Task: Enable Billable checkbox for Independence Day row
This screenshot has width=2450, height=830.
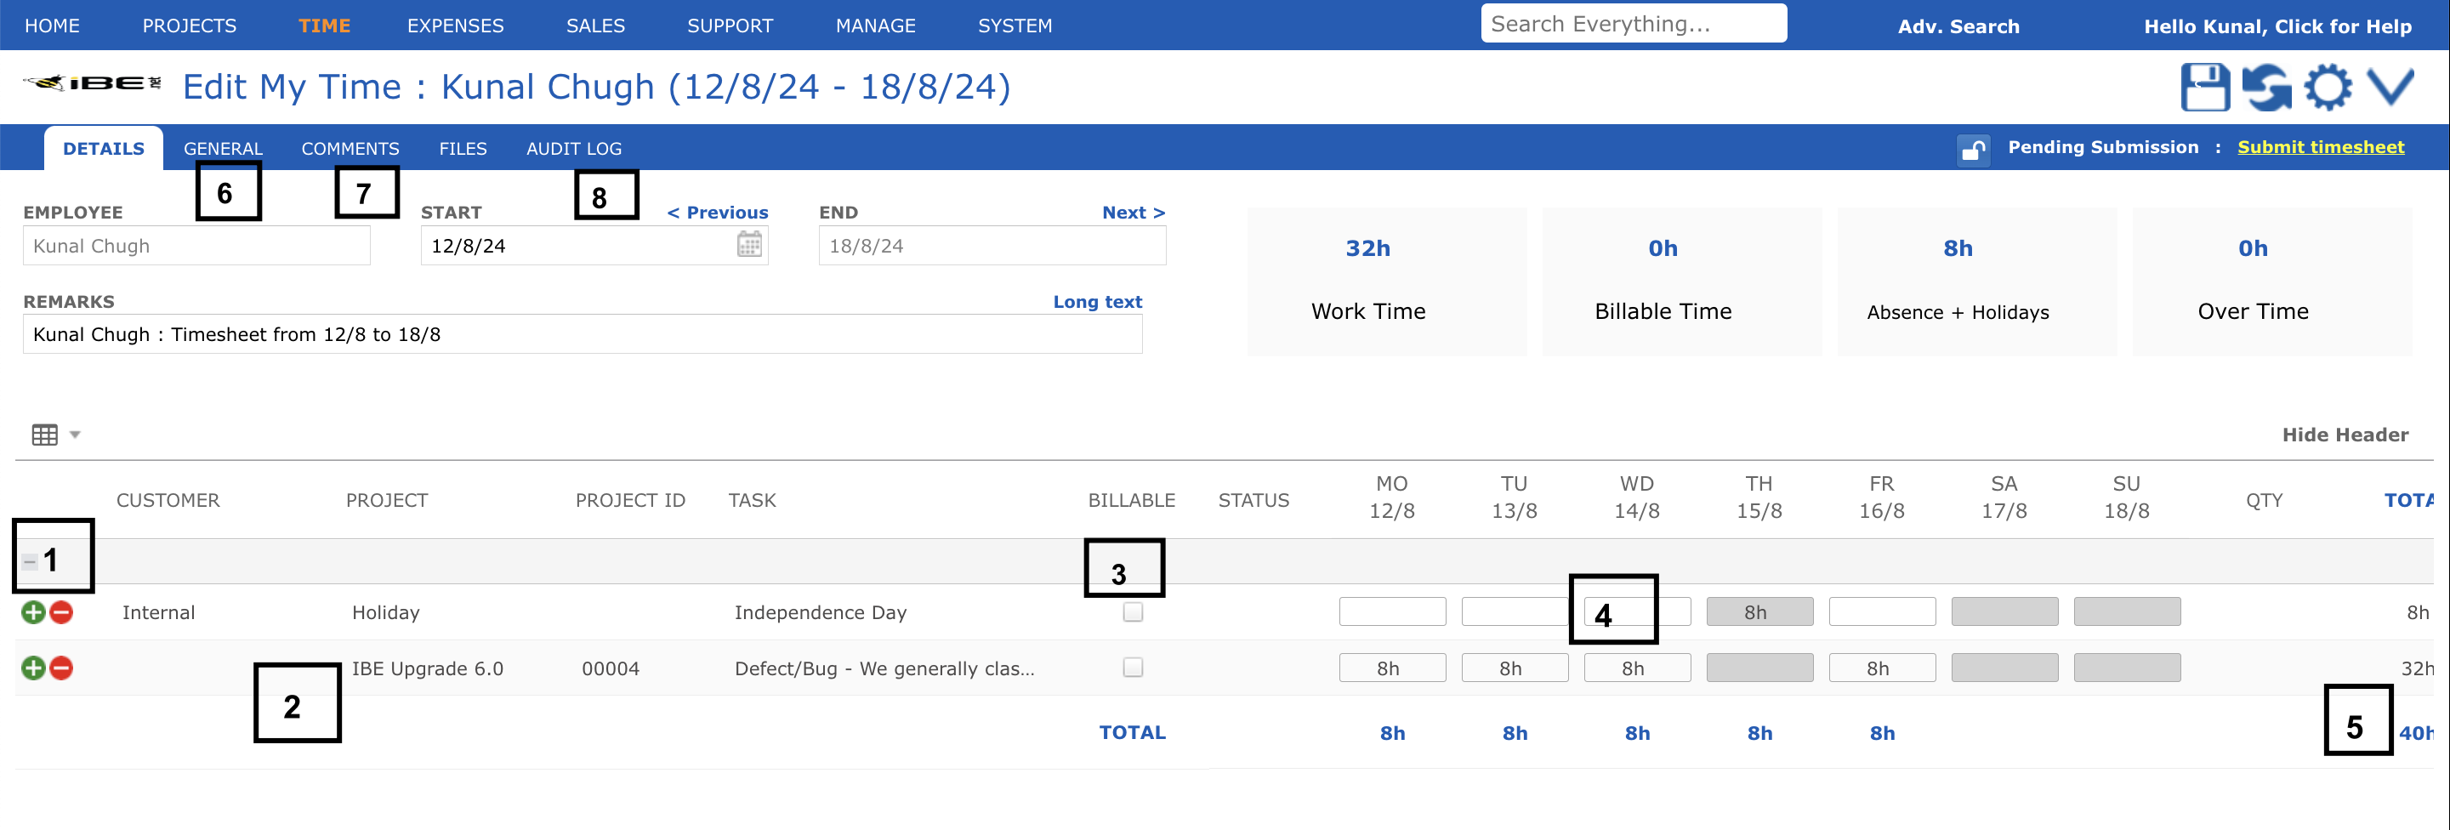Action: 1132,613
